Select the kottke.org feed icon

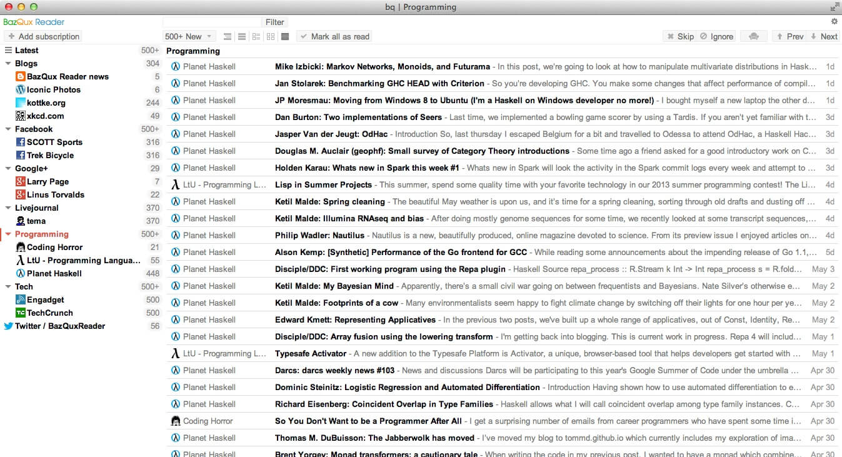coord(21,103)
